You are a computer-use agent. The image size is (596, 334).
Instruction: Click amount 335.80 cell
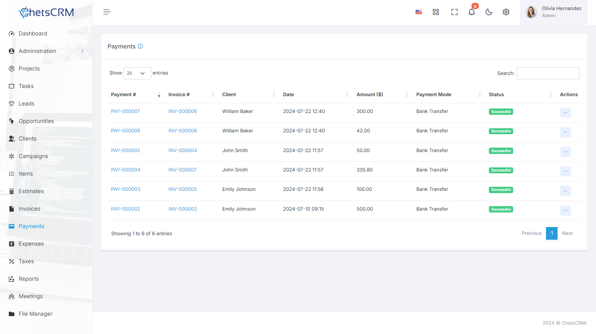pos(365,170)
